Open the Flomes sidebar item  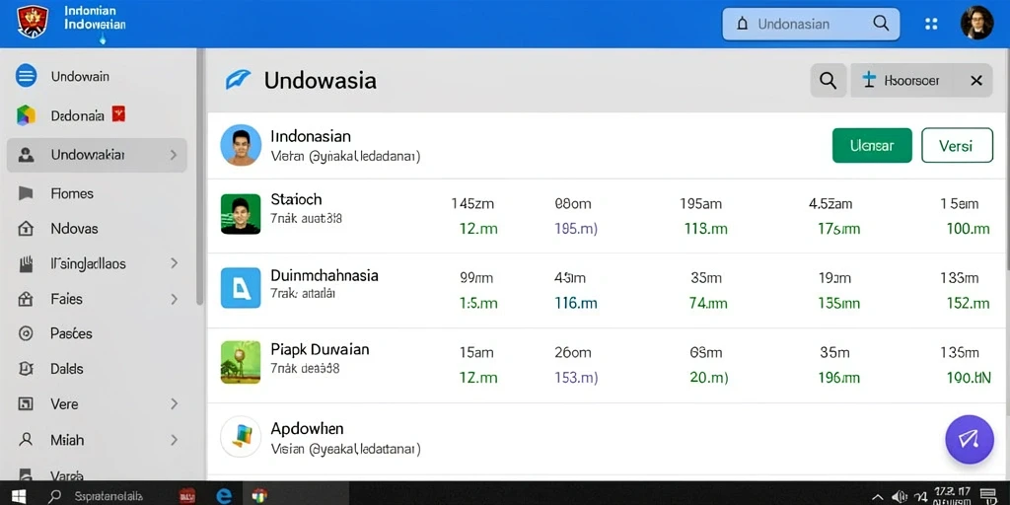[x=97, y=193]
